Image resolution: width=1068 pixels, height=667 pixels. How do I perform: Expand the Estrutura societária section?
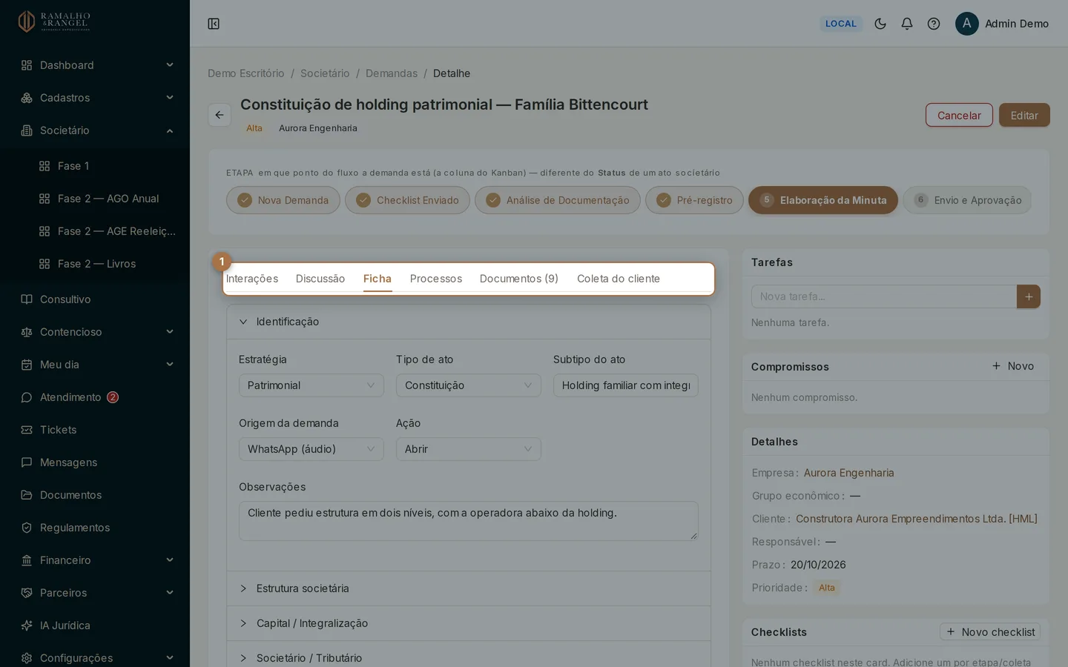tap(469, 588)
